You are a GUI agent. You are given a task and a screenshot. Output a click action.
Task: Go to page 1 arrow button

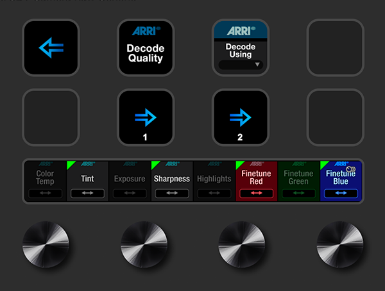(x=146, y=117)
